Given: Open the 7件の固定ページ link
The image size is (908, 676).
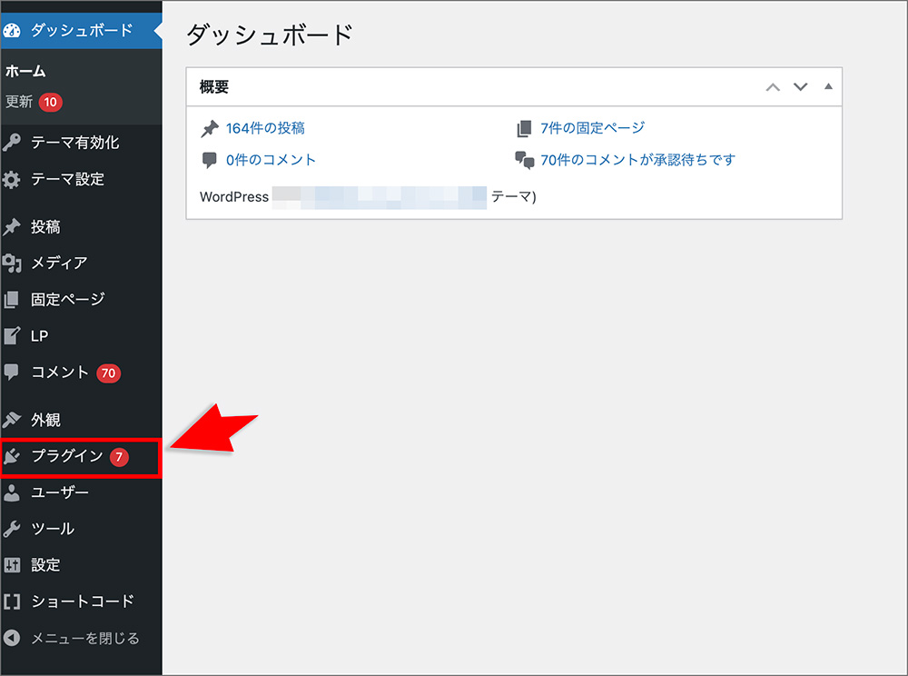Looking at the screenshot, I should pos(592,128).
